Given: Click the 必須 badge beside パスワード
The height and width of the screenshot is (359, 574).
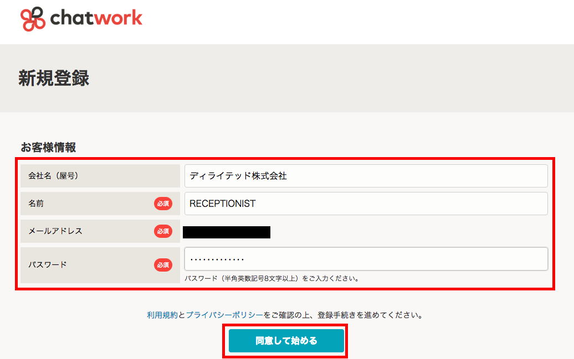Looking at the screenshot, I should 163,265.
